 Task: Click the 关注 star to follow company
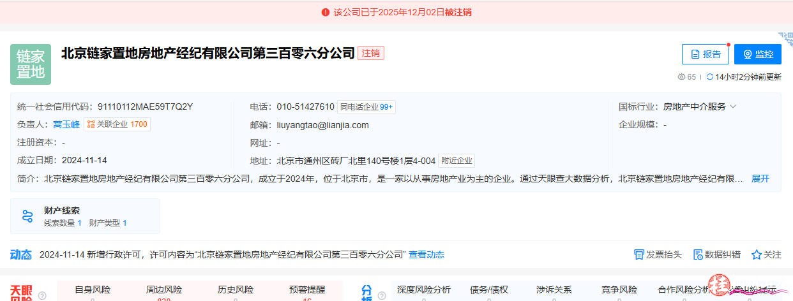click(x=757, y=254)
